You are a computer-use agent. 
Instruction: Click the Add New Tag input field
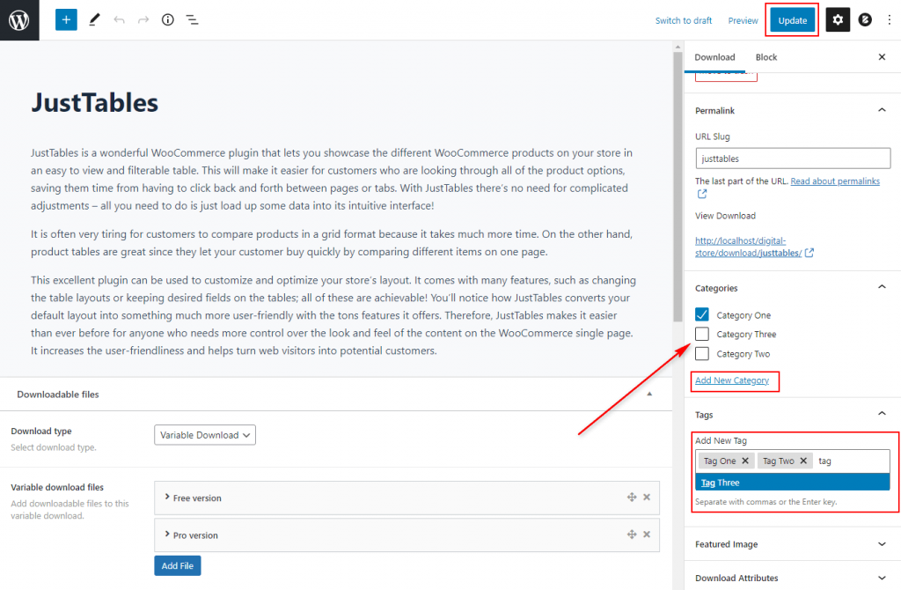(853, 461)
